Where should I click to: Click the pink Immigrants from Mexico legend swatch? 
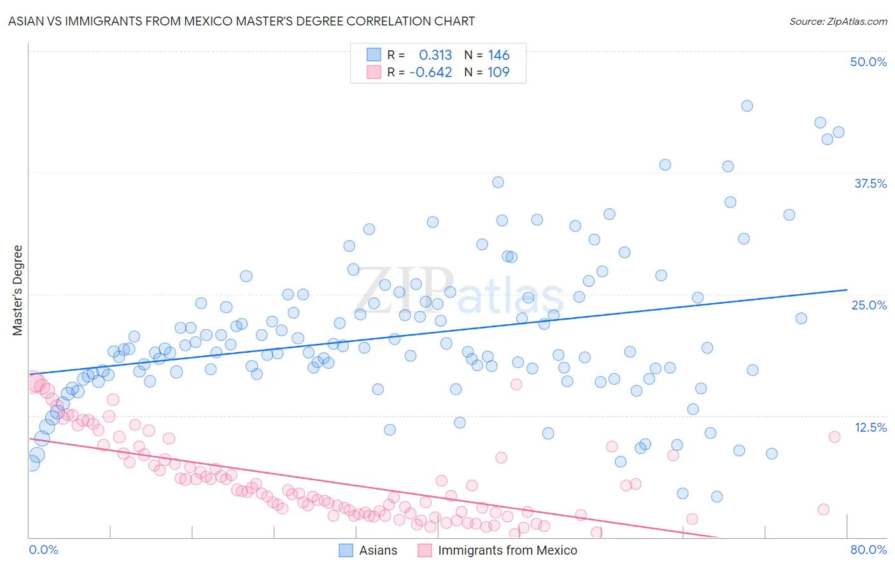425,550
